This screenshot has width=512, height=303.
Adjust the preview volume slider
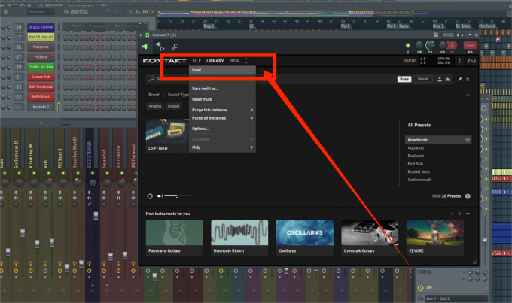coord(178,196)
